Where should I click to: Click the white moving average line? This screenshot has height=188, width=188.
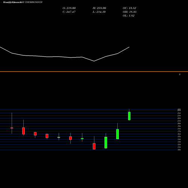[65, 57]
